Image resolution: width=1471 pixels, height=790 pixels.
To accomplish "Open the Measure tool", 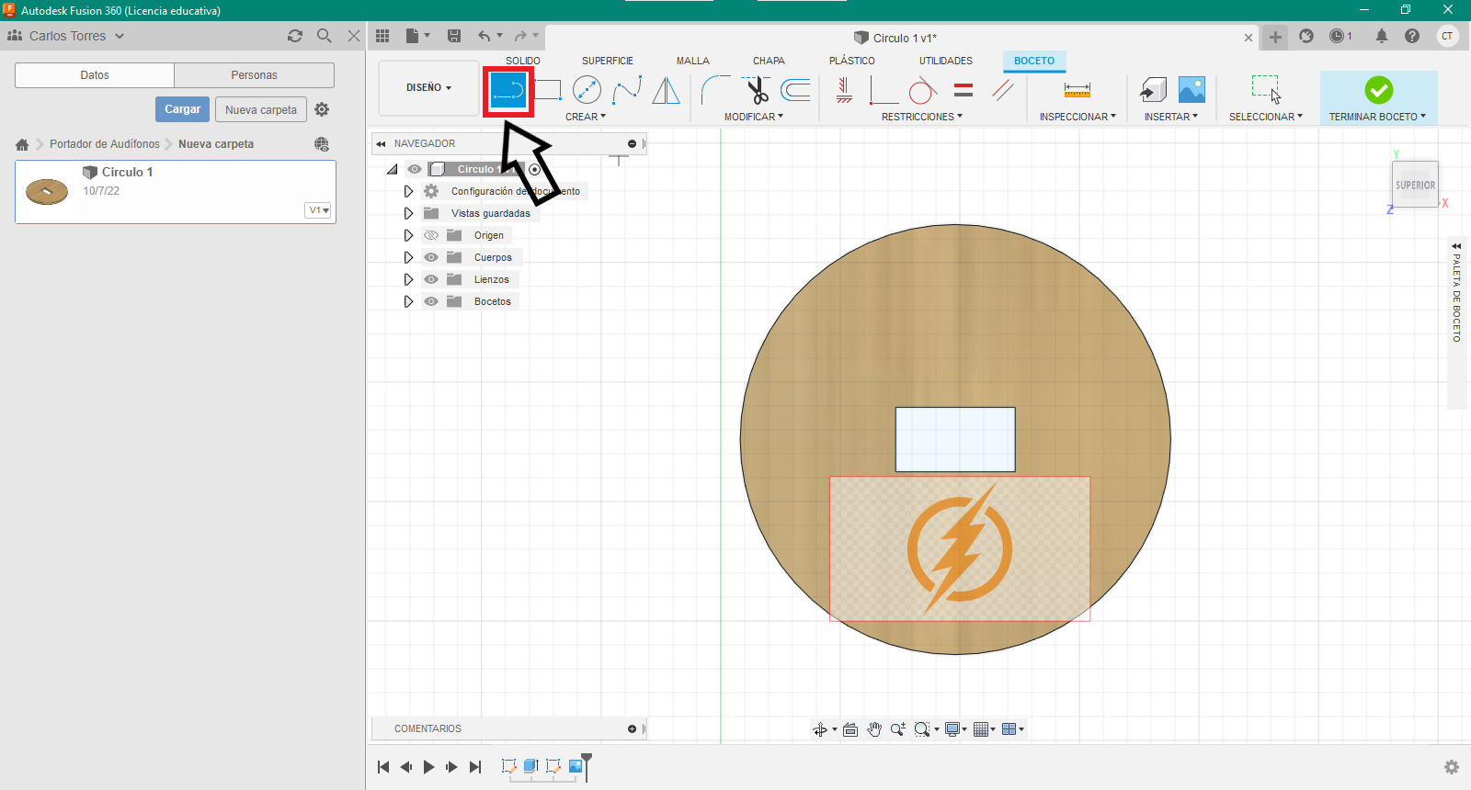I will (x=1078, y=90).
